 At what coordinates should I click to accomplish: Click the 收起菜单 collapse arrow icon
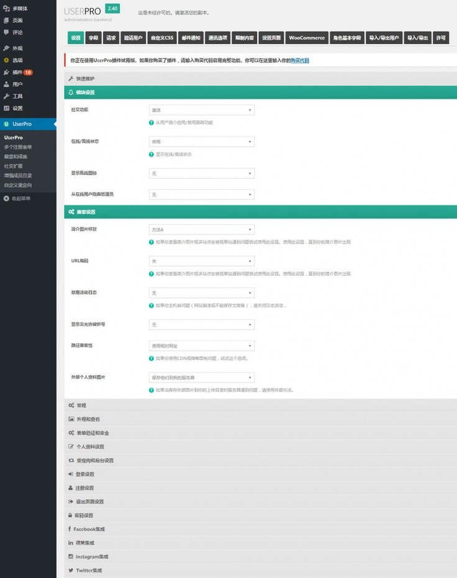point(6,198)
